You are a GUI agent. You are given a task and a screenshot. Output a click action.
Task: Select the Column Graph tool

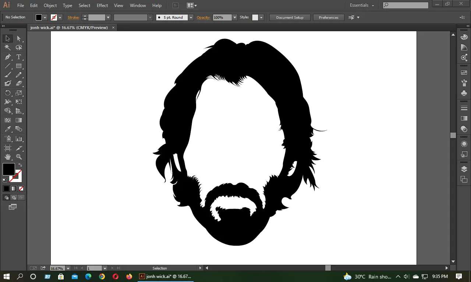(x=19, y=139)
